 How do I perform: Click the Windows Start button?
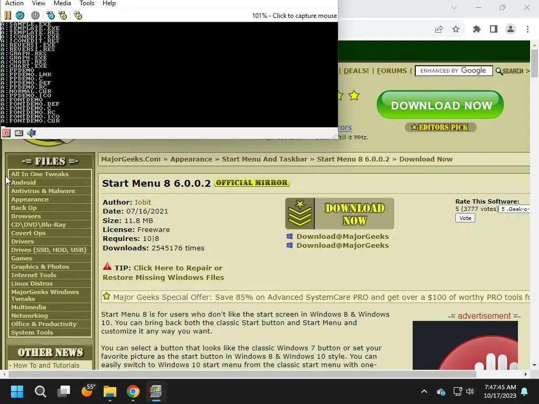pyautogui.click(x=17, y=391)
